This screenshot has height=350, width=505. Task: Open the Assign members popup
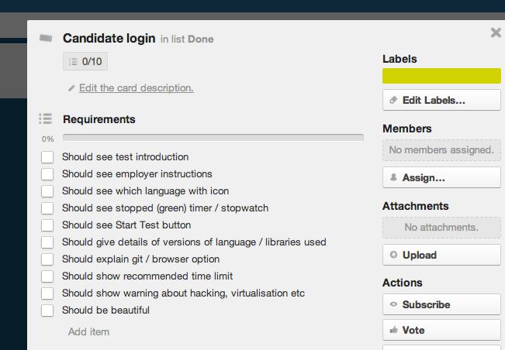click(x=441, y=177)
